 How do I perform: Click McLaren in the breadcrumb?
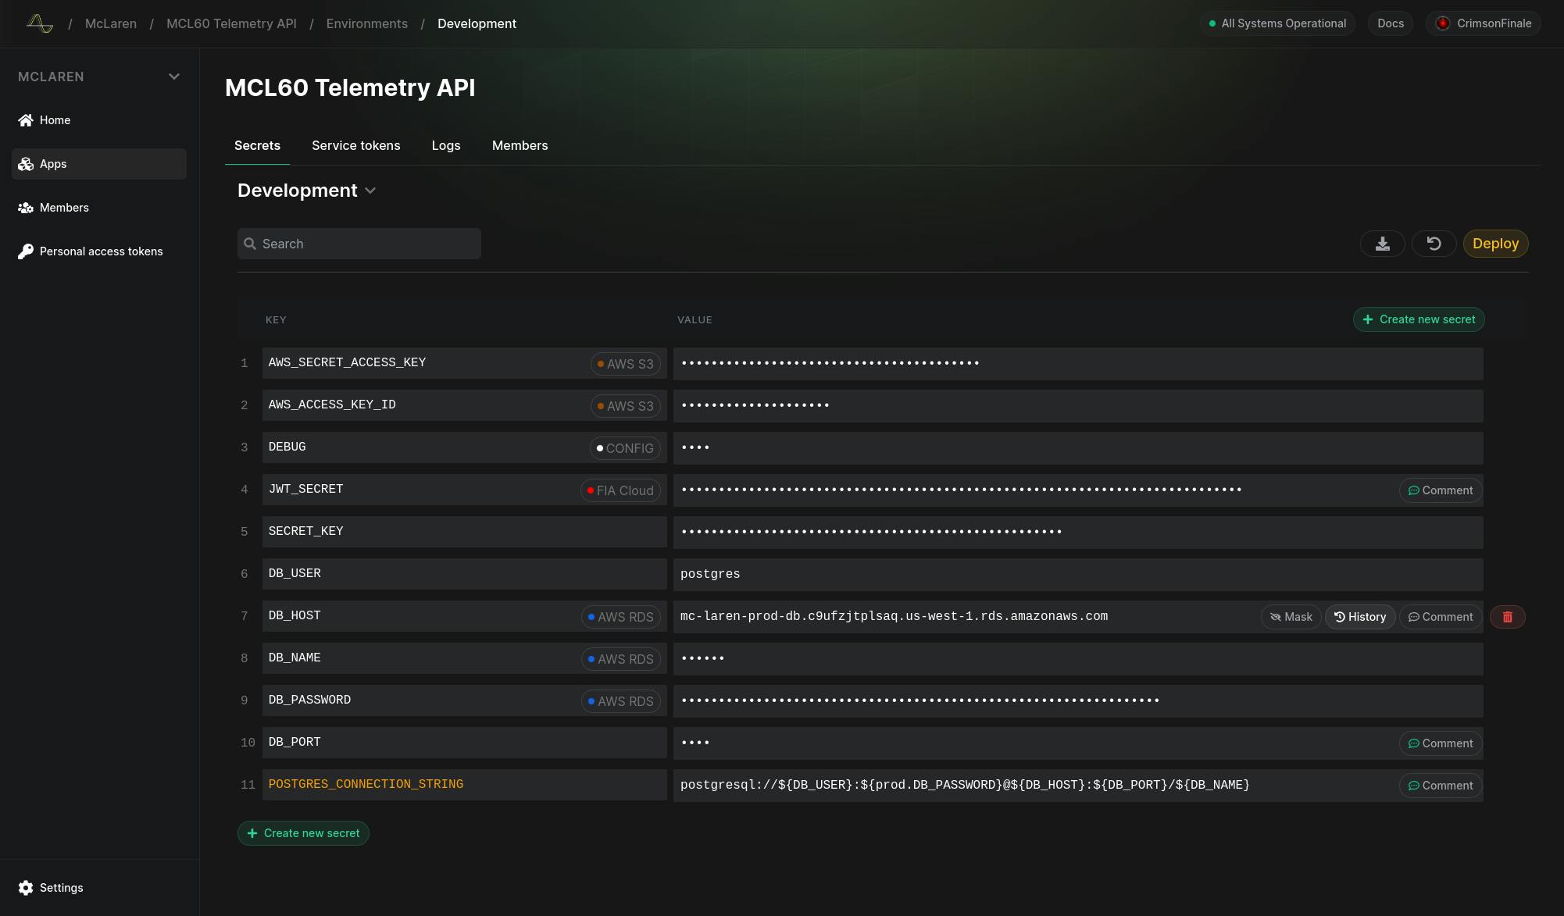pos(111,23)
